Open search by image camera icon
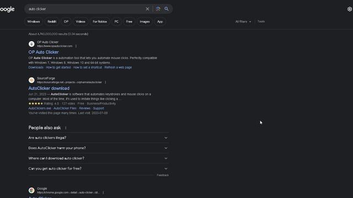This screenshot has height=198, width=353. pos(158,9)
